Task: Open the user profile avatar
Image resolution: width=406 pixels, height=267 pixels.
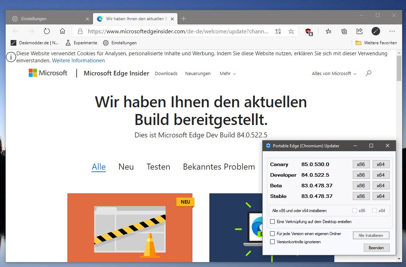Action: pos(376,31)
